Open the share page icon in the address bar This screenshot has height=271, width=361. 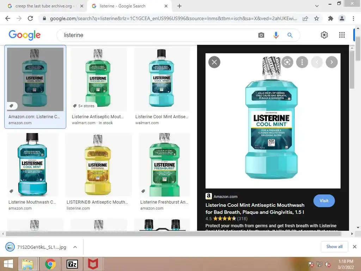pos(305,18)
